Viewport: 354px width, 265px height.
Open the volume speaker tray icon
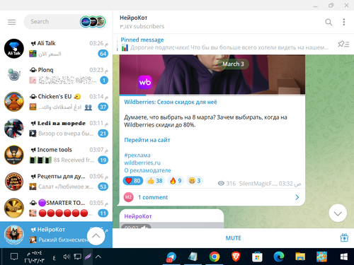point(67,257)
